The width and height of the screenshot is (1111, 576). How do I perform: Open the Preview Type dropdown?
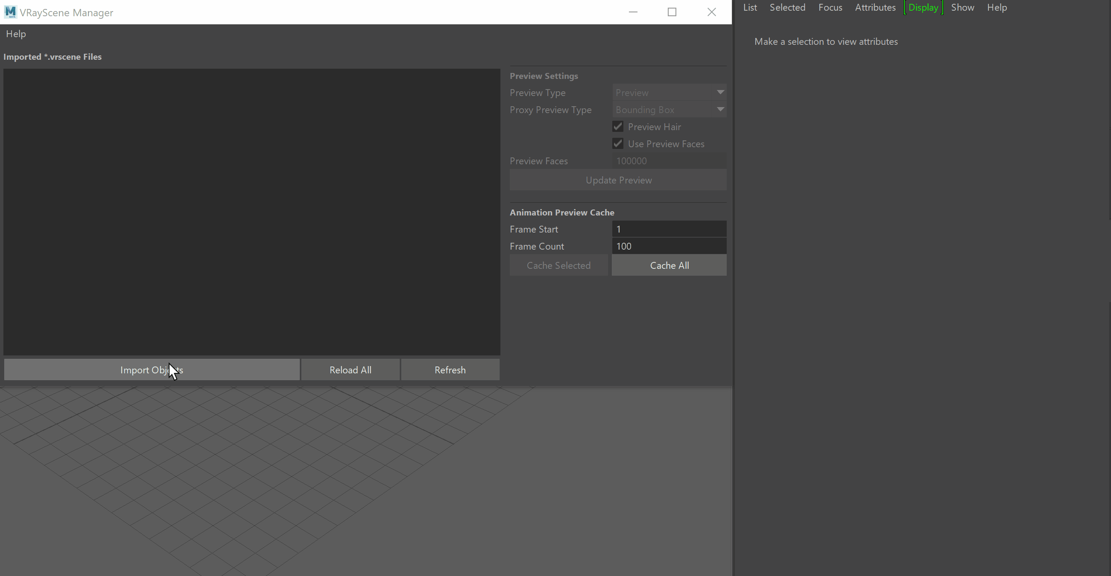[669, 93]
